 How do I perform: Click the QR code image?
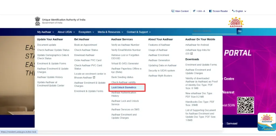click(246, 105)
